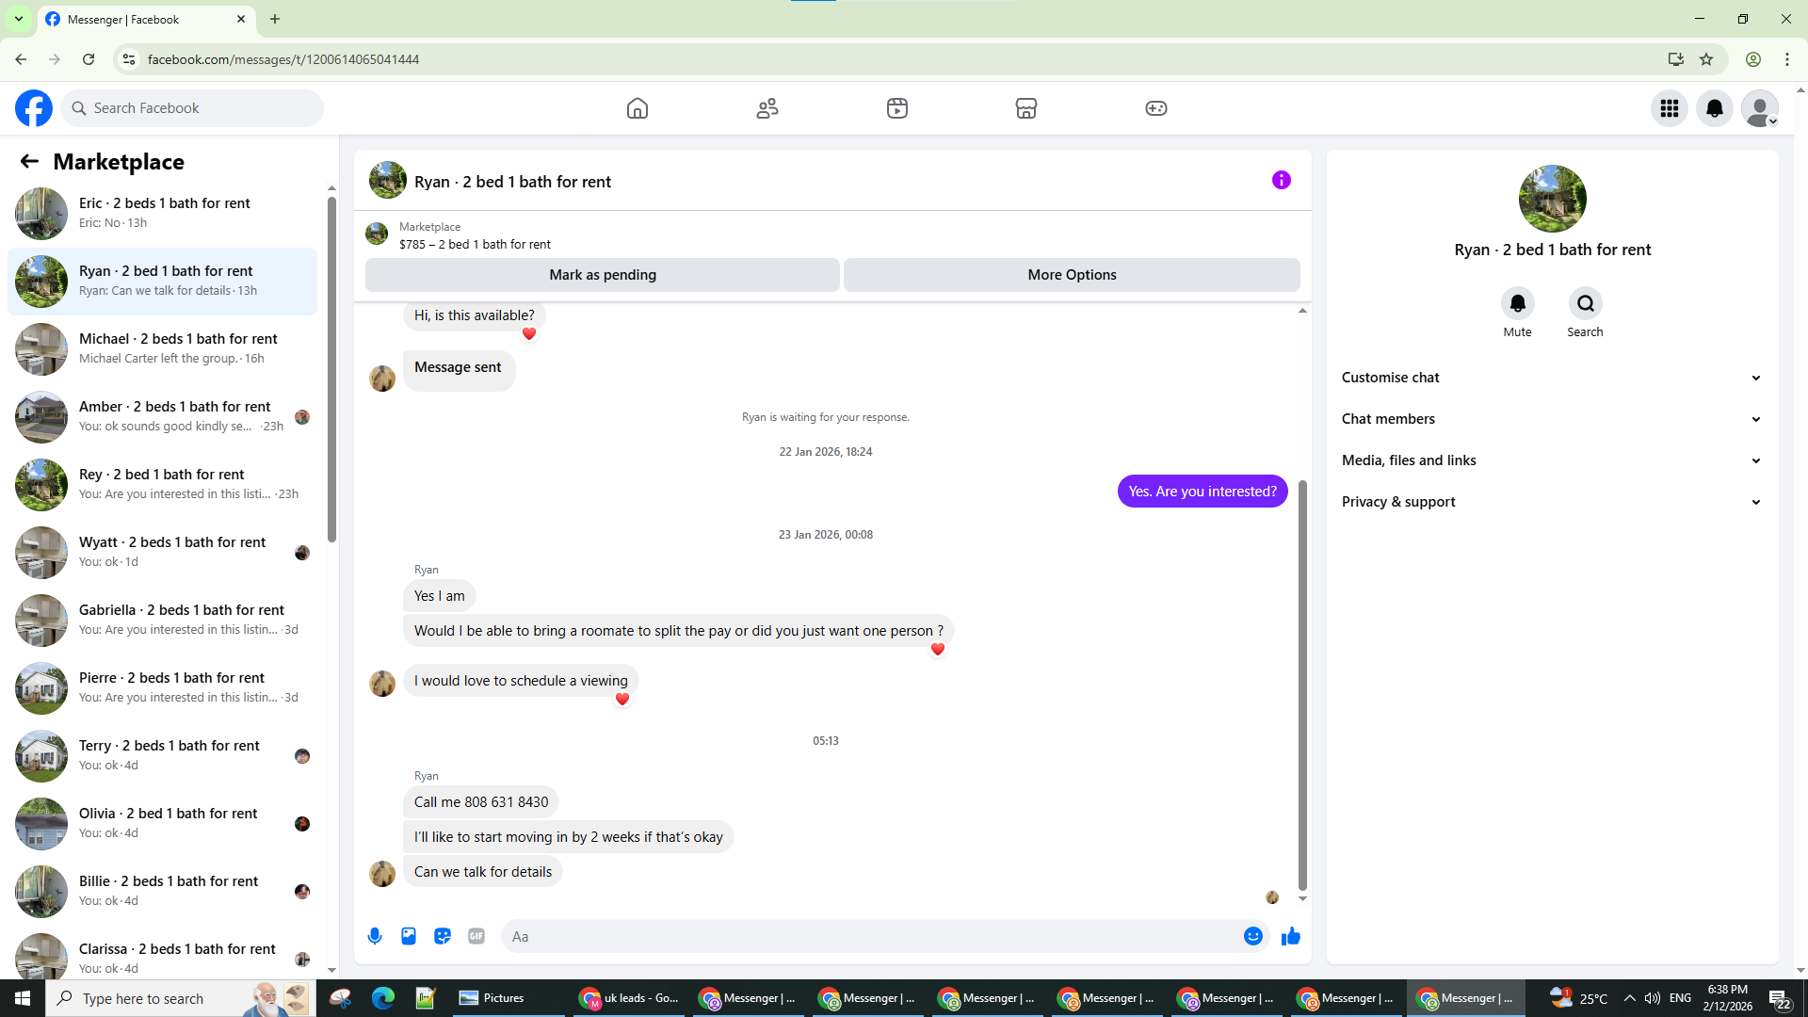Open Wyatt 2 beds 1 bath conversation
This screenshot has width=1808, height=1017.
[162, 552]
